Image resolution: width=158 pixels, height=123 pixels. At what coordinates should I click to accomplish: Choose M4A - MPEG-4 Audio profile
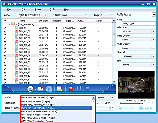coord(56,115)
